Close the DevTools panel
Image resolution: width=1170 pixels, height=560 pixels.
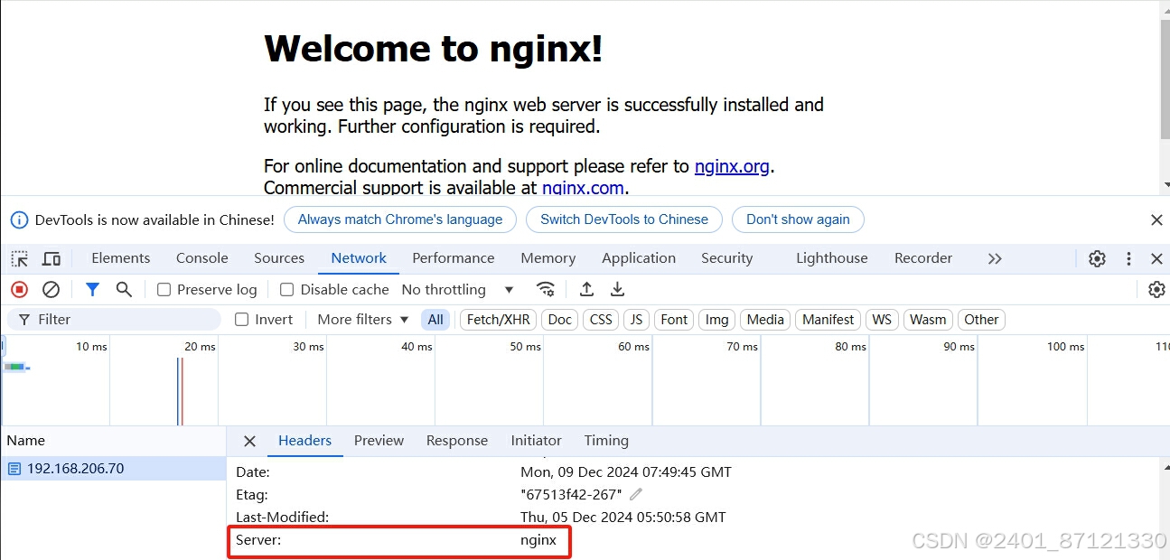click(x=1156, y=259)
